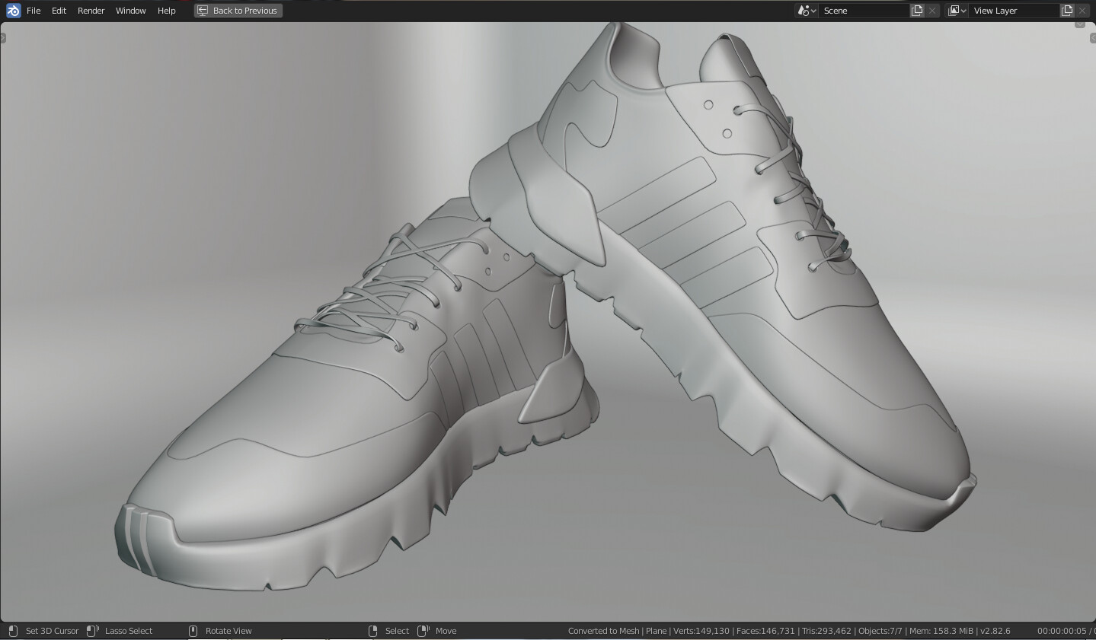Click the View Layer name field

coord(1015,11)
